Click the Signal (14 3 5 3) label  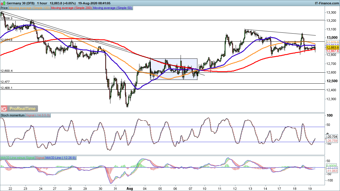[38, 115]
